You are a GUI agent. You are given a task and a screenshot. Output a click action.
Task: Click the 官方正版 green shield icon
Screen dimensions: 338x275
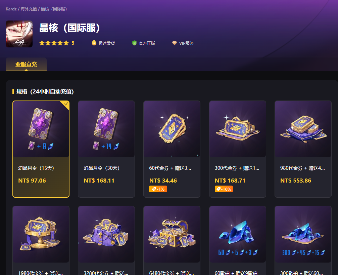134,43
